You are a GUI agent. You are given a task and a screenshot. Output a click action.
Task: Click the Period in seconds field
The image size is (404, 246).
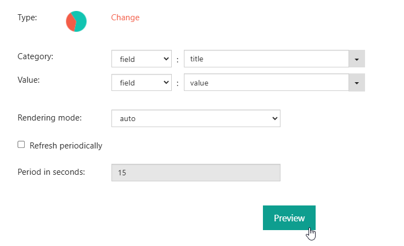pyautogui.click(x=195, y=173)
